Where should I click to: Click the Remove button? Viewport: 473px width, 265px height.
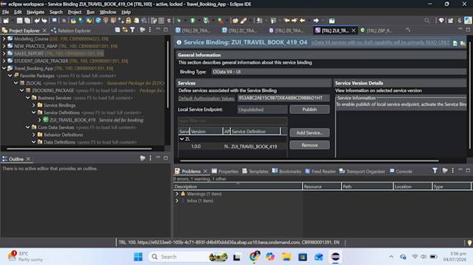click(310, 145)
